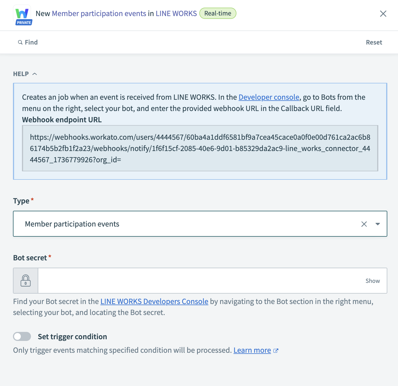398x386 pixels.
Task: Open the Type dropdown arrow
Action: [378, 224]
